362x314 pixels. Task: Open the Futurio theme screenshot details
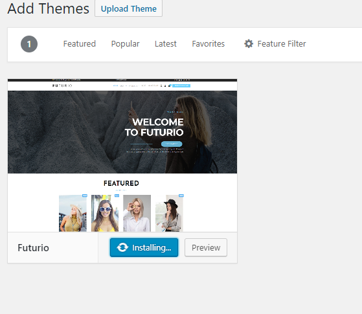(x=122, y=155)
